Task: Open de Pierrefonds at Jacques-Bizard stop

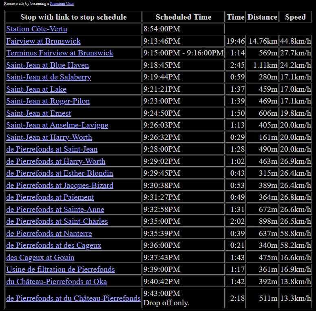Action: [60, 185]
